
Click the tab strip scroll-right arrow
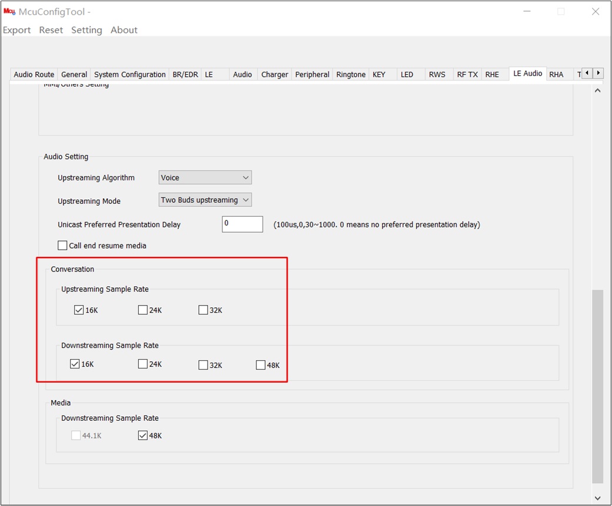pos(598,73)
